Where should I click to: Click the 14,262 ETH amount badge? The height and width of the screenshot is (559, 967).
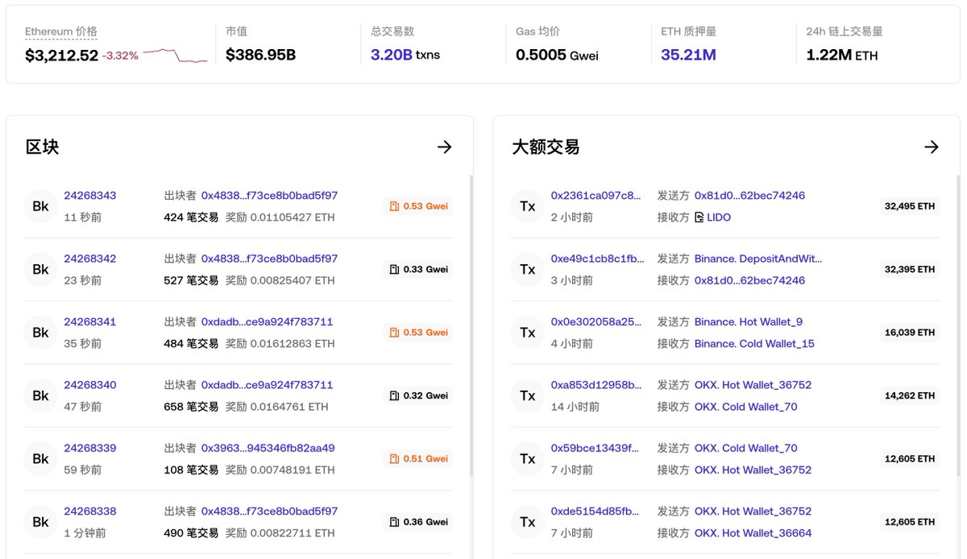tap(910, 395)
